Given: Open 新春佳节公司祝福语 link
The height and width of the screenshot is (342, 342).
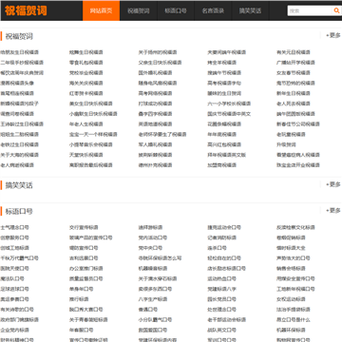Looking at the screenshot, I should (x=298, y=124).
